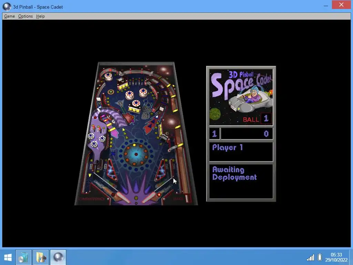Click the battery tray icon
The height and width of the screenshot is (265, 353).
pyautogui.click(x=320, y=257)
